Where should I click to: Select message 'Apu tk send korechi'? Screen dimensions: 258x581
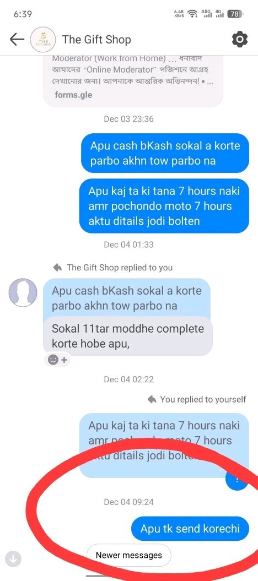point(190,528)
